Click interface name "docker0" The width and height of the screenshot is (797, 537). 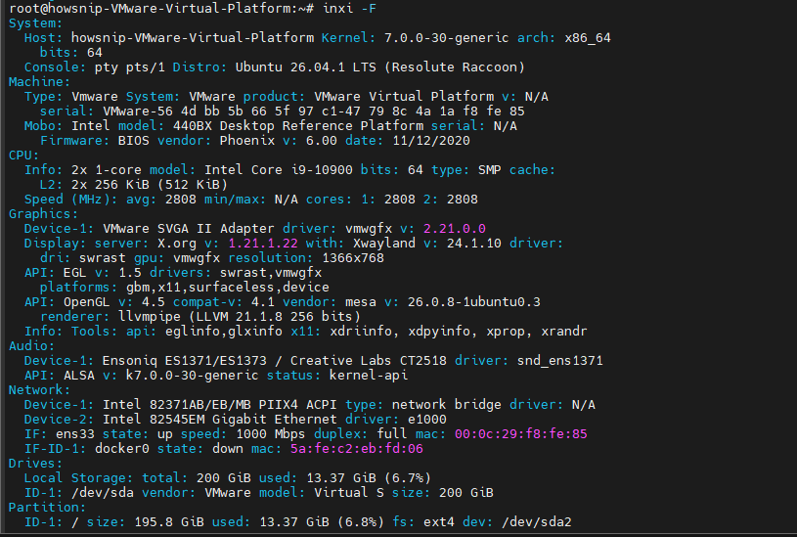click(121, 449)
